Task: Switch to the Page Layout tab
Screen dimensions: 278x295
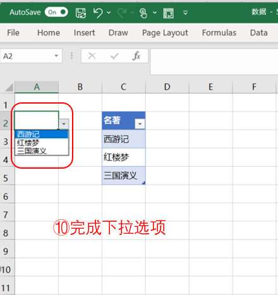Action: coord(165,33)
